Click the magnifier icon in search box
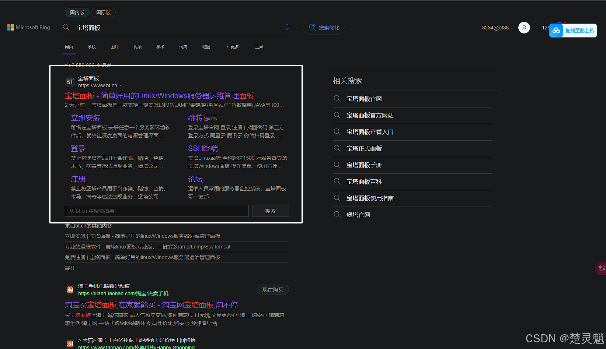The height and width of the screenshot is (349, 606). point(66,27)
